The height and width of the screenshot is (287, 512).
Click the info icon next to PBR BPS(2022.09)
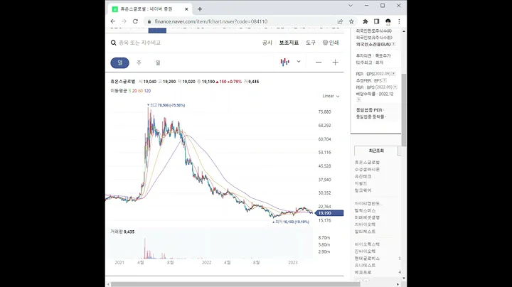click(395, 87)
